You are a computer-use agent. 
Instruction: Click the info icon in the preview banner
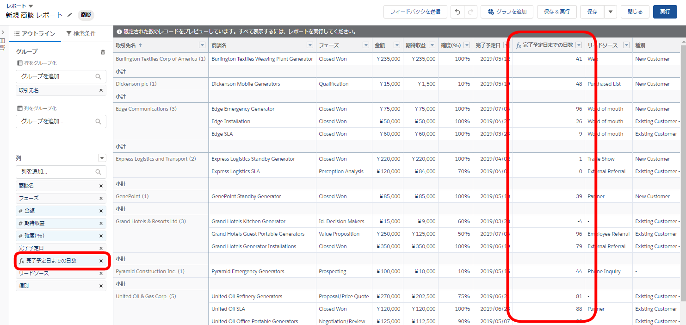pos(119,32)
